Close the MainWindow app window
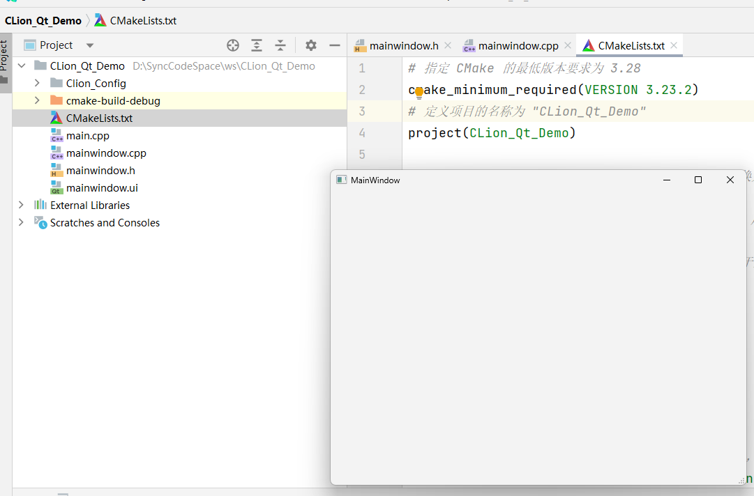The image size is (754, 496). [x=730, y=180]
